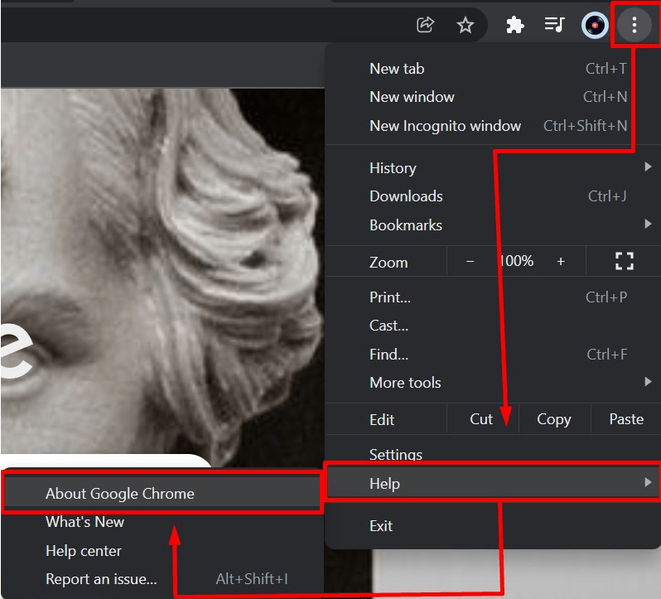Open the Extensions puzzle icon
Screen dimensions: 661x599
(515, 25)
